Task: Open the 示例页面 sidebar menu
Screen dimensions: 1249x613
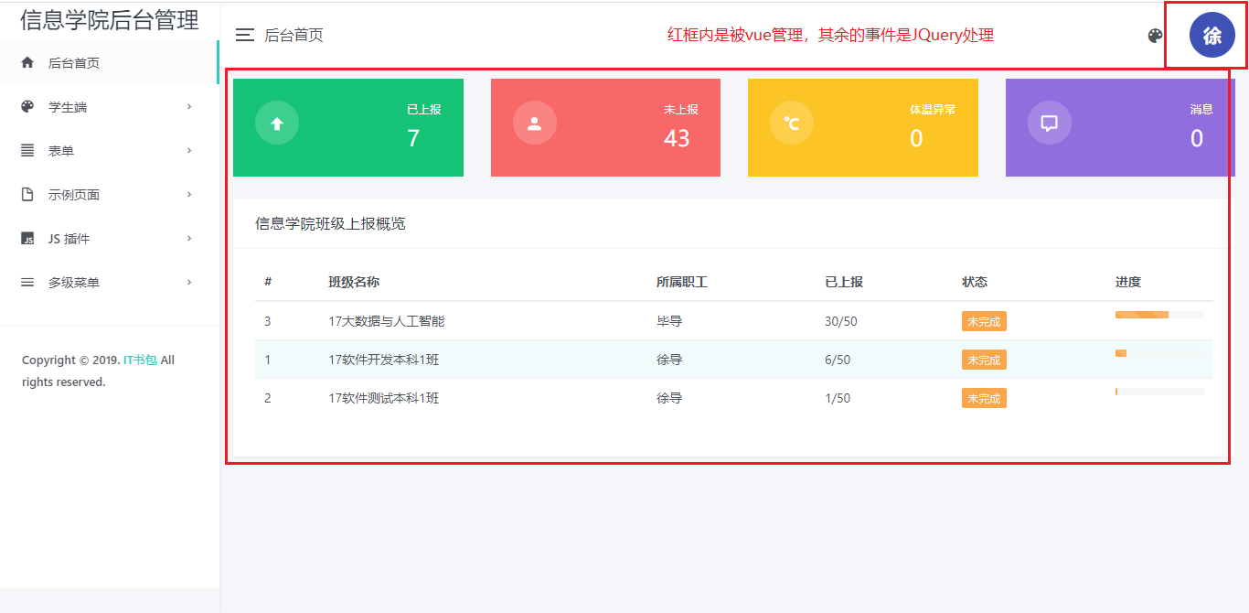Action: [109, 195]
